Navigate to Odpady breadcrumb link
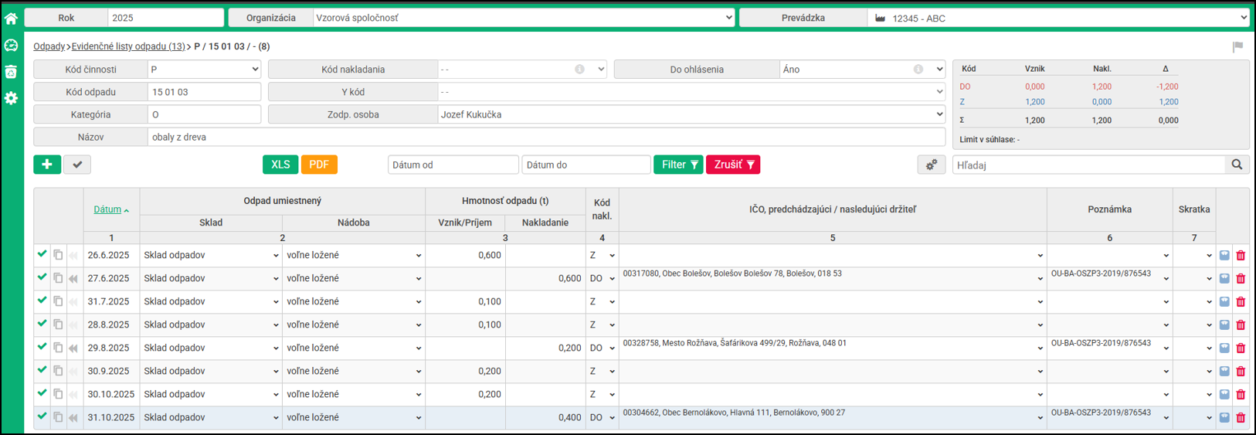This screenshot has width=1256, height=435. [x=49, y=46]
